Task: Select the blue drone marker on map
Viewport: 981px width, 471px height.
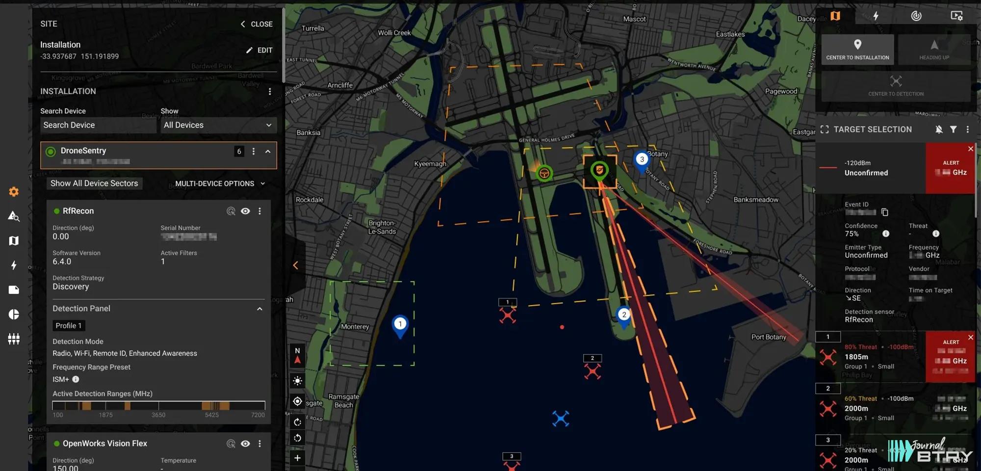Action: (561, 419)
